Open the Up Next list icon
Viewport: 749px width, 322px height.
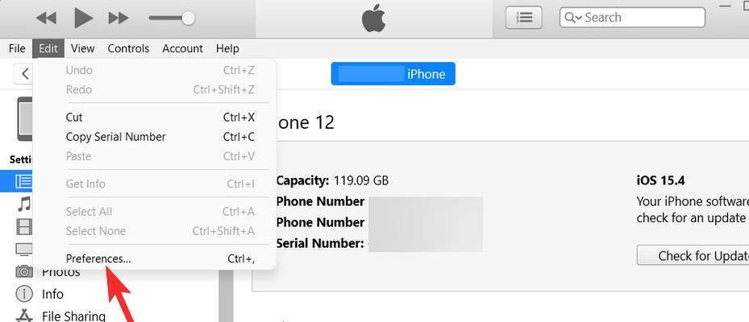click(x=524, y=18)
